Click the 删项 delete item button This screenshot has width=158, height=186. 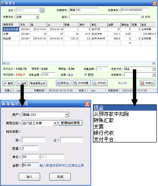click(x=8, y=83)
